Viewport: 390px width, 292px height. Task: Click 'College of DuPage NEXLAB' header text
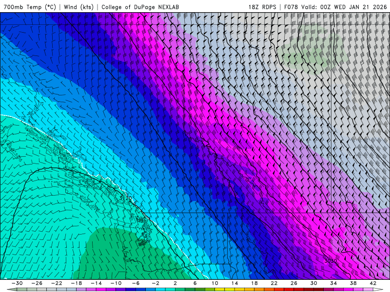coord(140,7)
